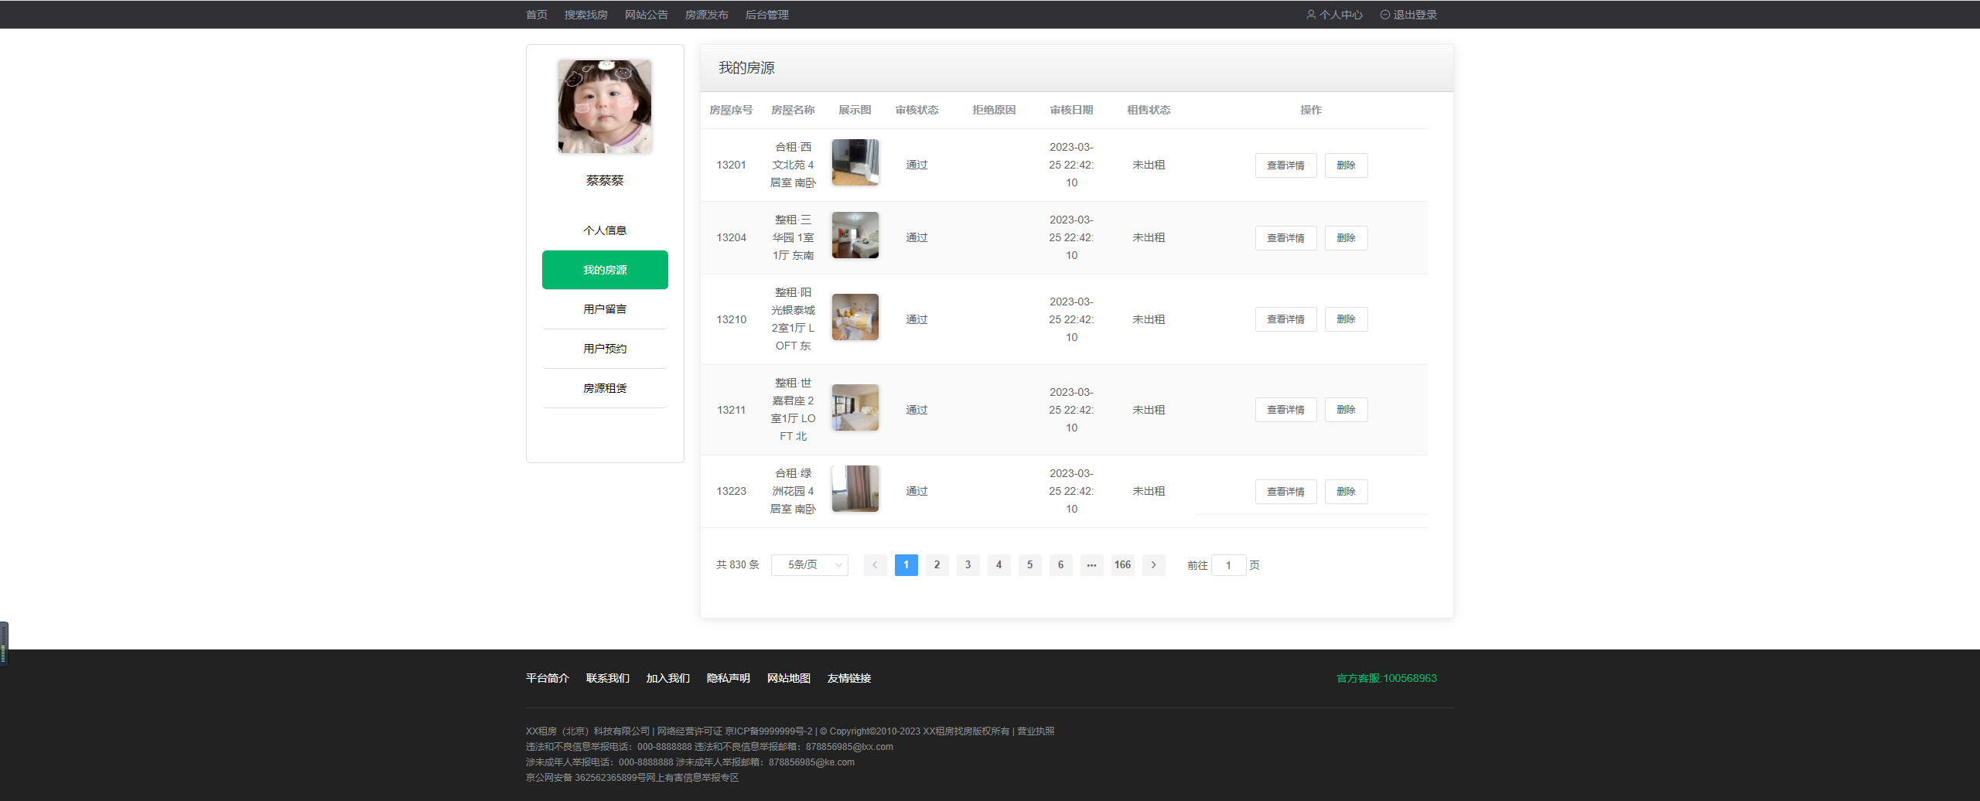Open 个人信息 in the sidebar menu
Image resolution: width=1980 pixels, height=801 pixels.
pyautogui.click(x=605, y=230)
